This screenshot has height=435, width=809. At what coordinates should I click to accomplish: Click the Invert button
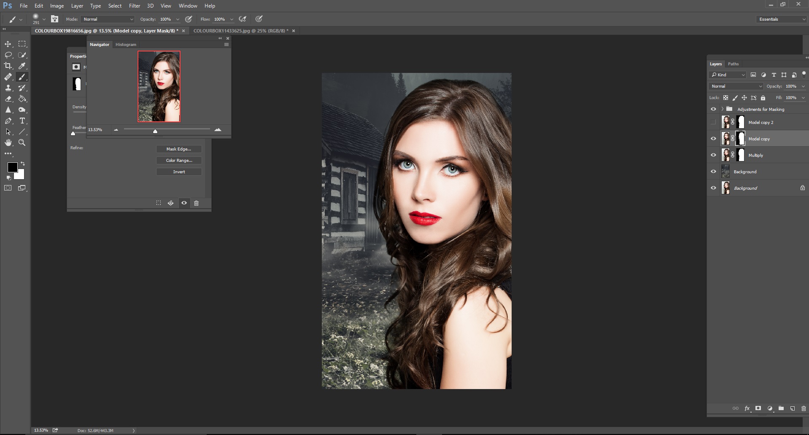(178, 172)
